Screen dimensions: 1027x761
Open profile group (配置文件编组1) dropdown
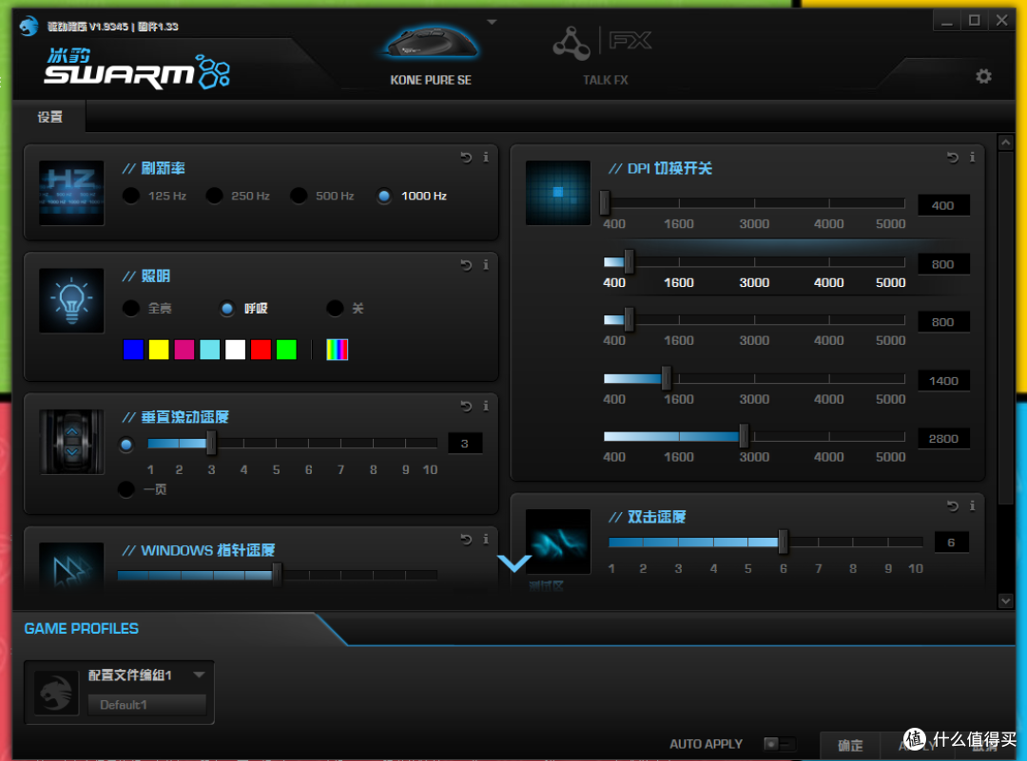pos(199,675)
